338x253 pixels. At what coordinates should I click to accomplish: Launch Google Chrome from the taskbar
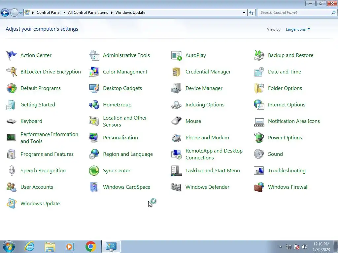(90, 246)
